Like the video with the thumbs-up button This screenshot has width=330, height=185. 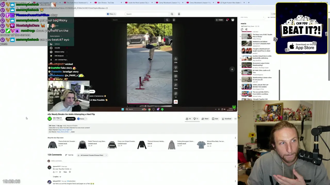188,119
